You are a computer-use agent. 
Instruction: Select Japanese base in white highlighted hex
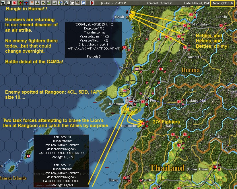(x=179, y=36)
